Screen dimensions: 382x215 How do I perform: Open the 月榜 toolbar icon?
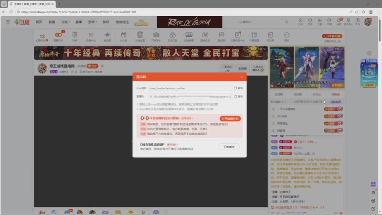[75, 37]
